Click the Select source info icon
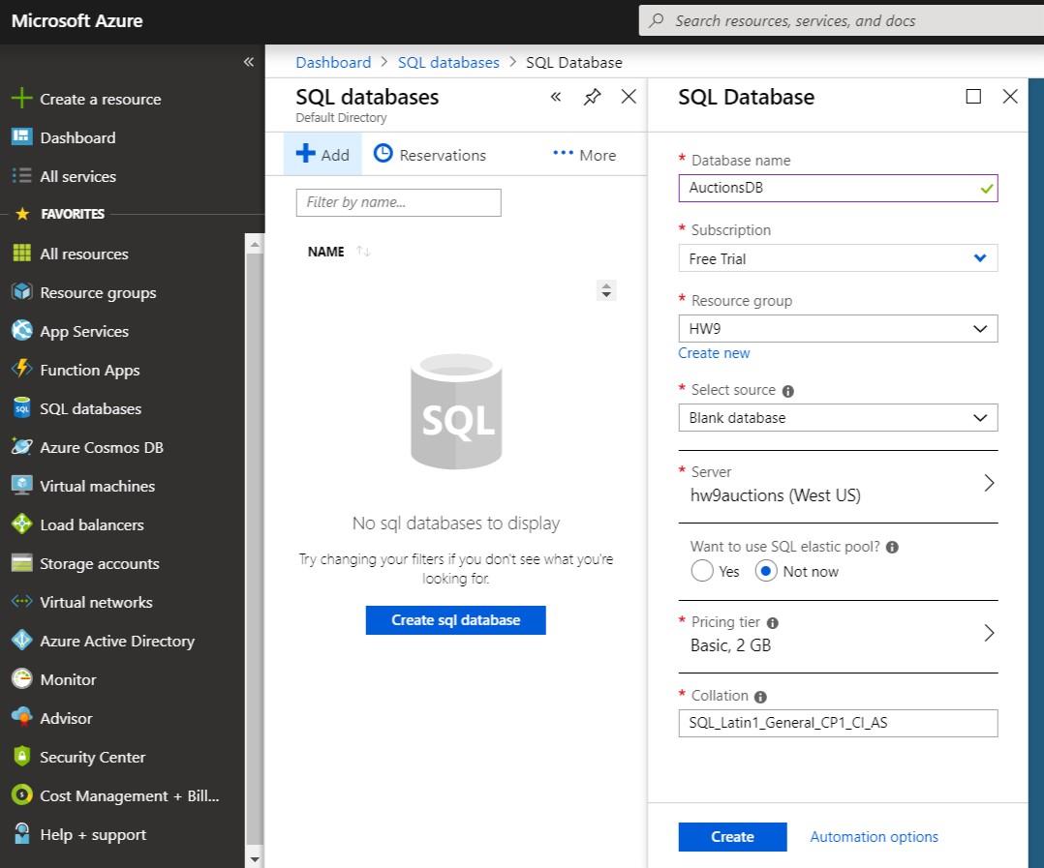Viewport: 1044px width, 868px height. (x=787, y=391)
